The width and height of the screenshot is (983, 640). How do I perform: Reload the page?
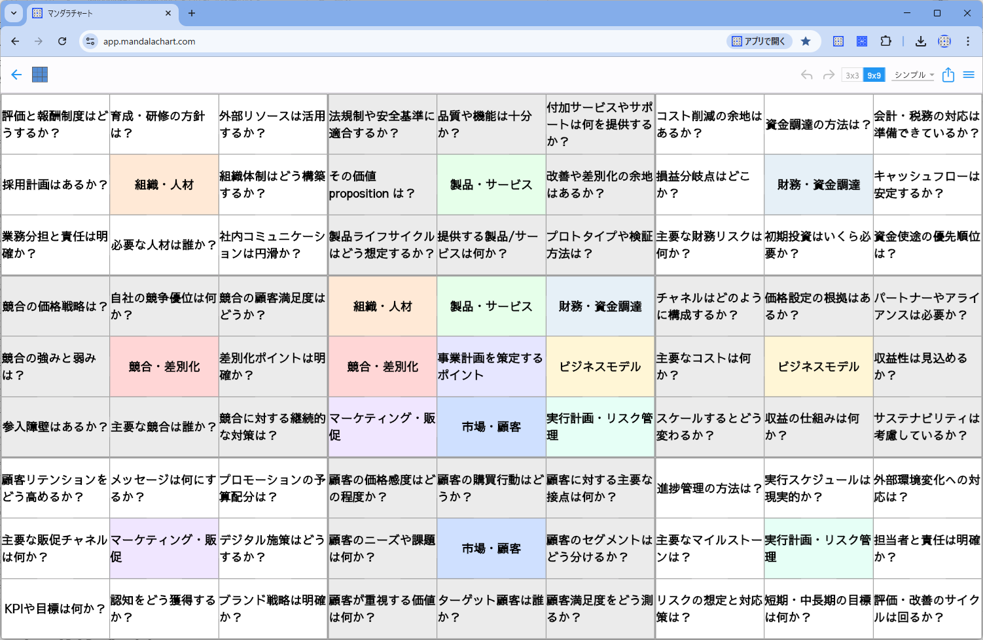[x=62, y=41]
